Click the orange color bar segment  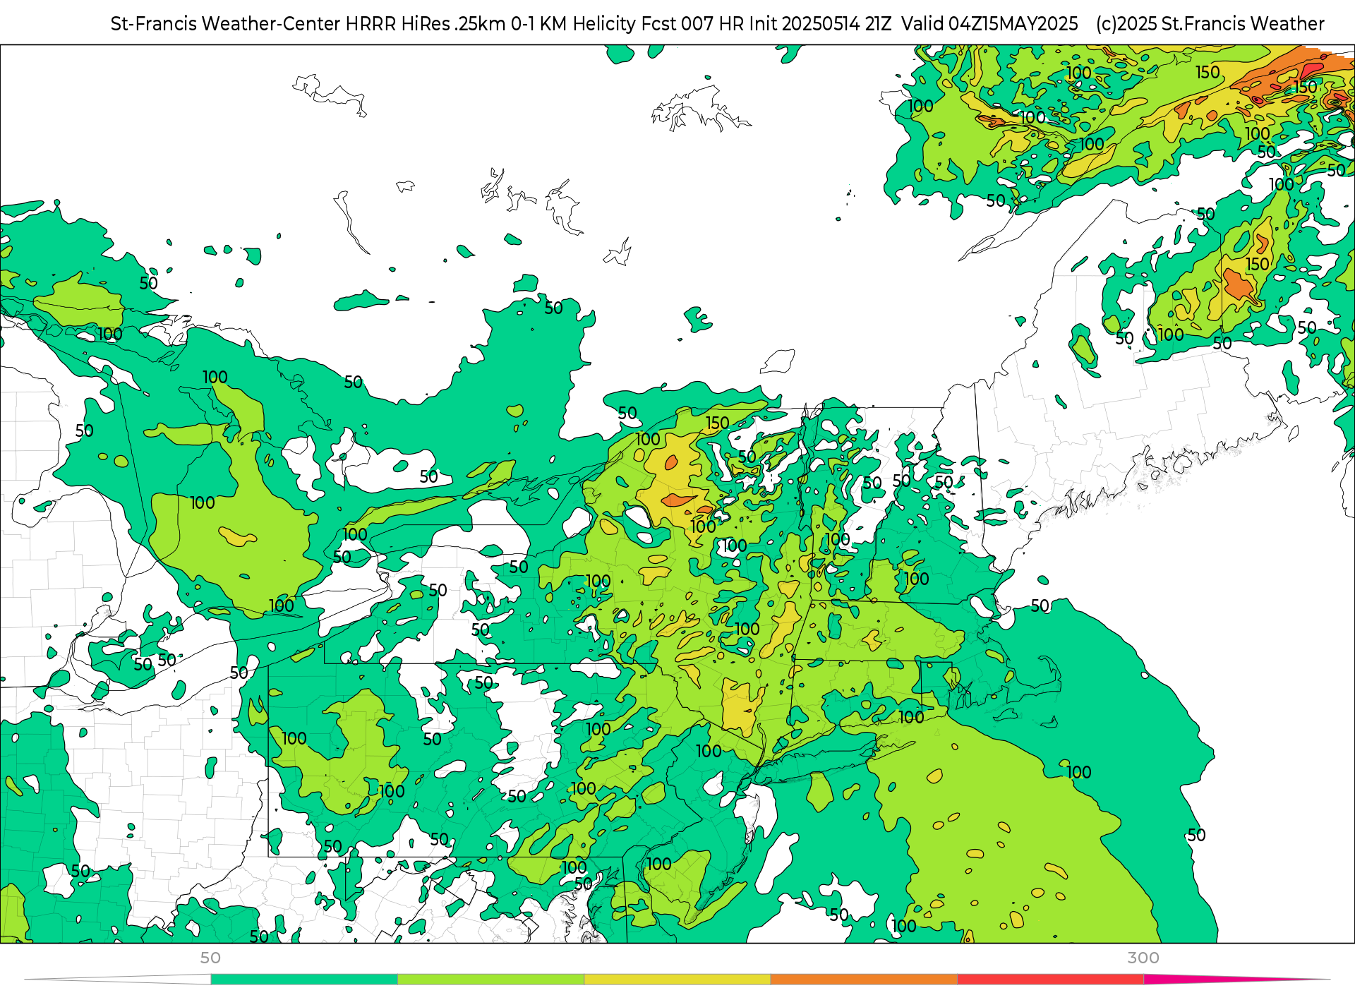[864, 979]
